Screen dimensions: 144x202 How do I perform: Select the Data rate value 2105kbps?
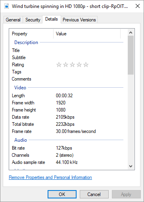click(x=65, y=117)
